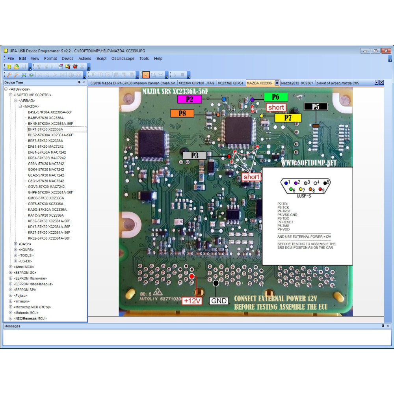394x394 pixels.
Task: Click the greyed-out Underline formatting icon
Action: pyautogui.click(x=108, y=75)
